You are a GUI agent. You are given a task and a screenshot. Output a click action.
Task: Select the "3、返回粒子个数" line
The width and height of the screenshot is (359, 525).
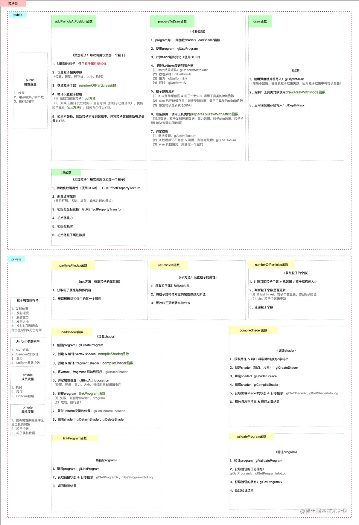[x=261, y=307]
